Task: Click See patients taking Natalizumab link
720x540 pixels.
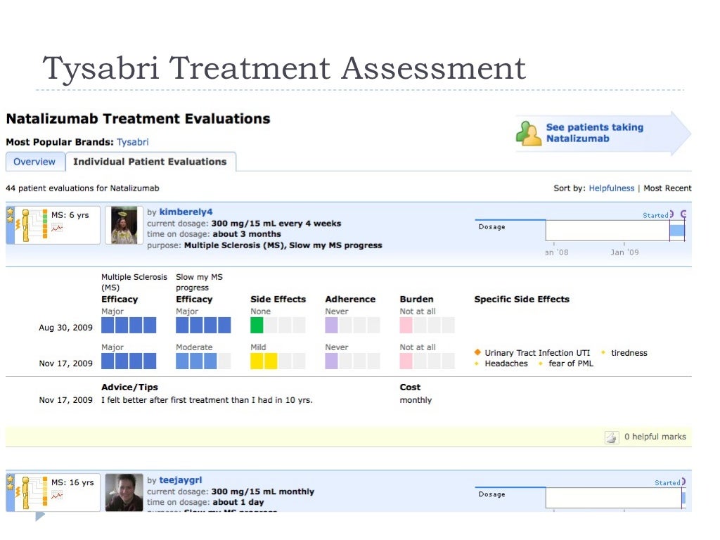Action: click(x=595, y=133)
